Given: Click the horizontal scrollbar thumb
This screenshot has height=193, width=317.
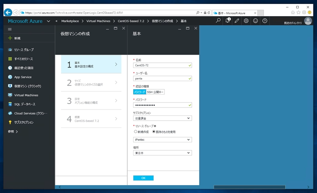Looking at the screenshot, I should coord(250,187).
